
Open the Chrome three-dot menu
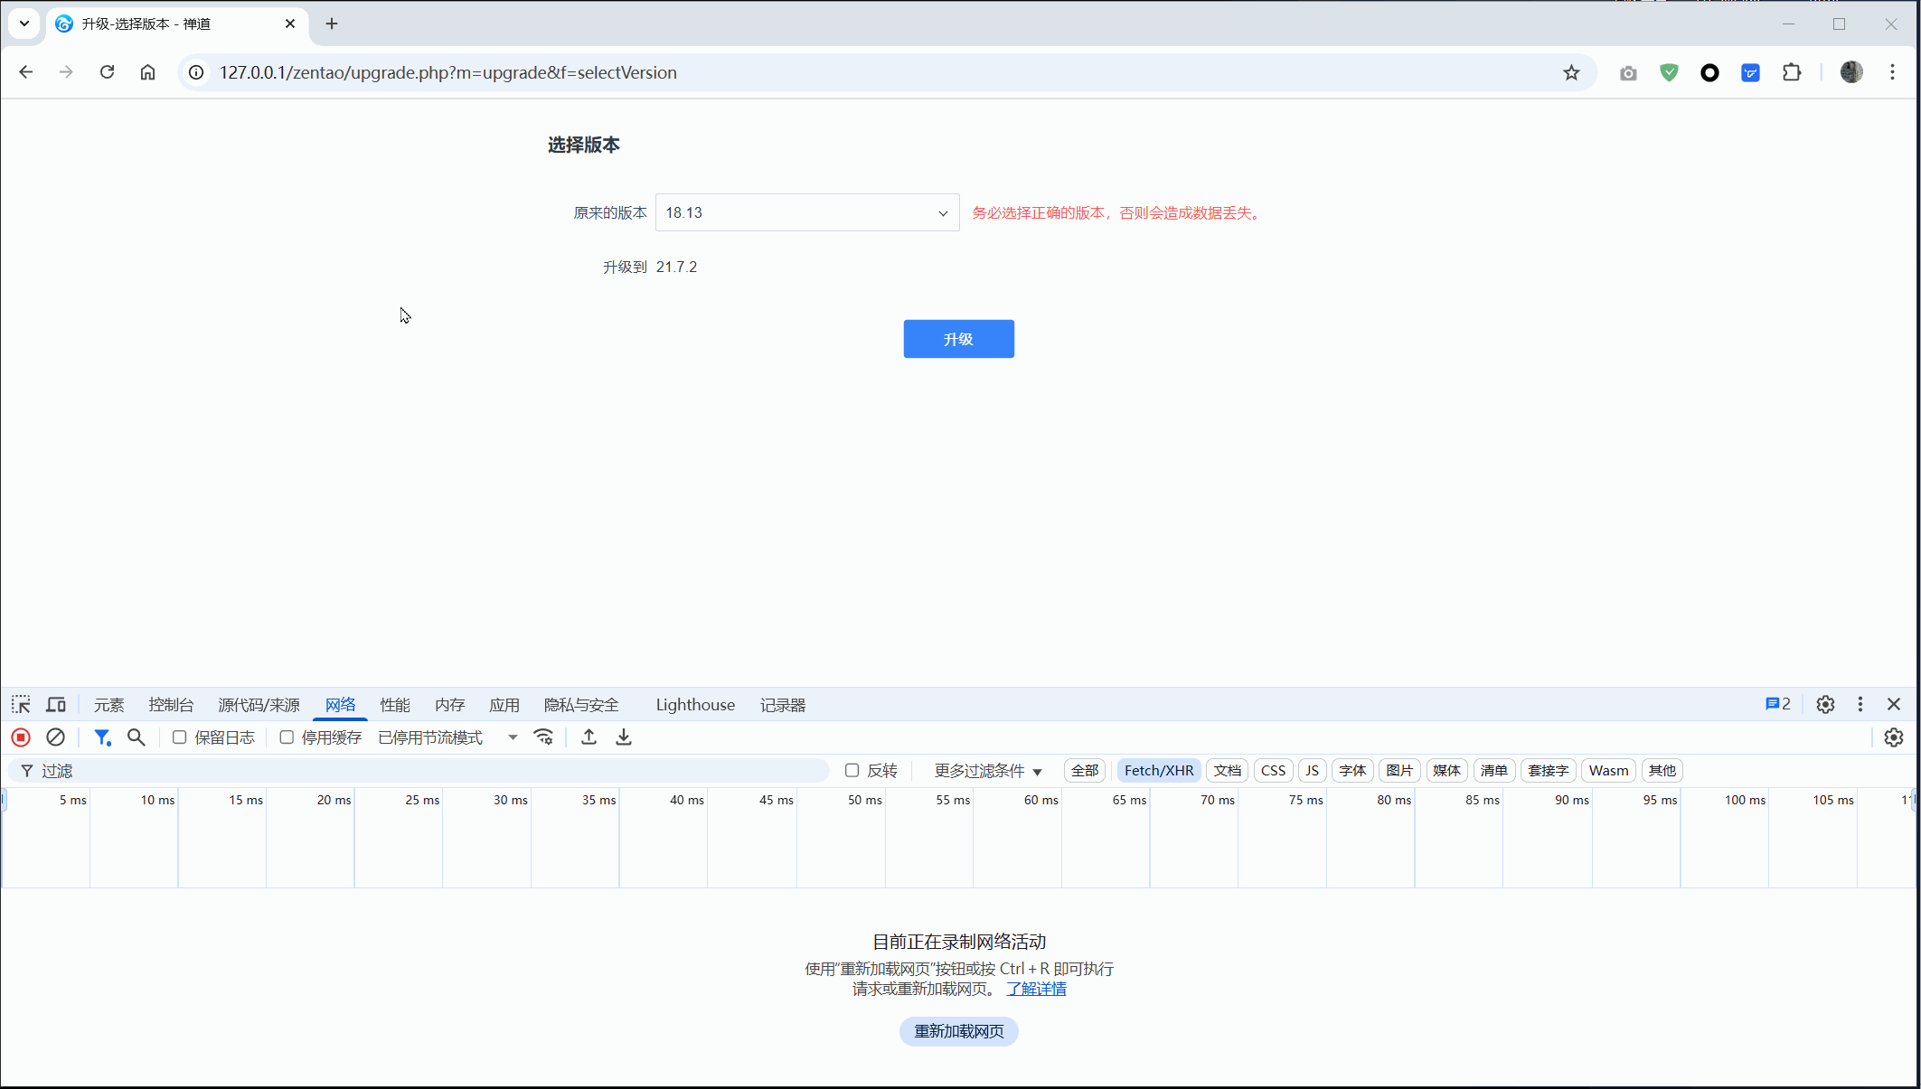[x=1892, y=72]
